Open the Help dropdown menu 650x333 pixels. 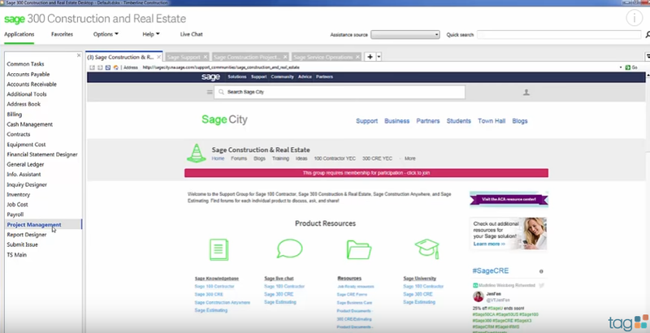click(x=151, y=34)
